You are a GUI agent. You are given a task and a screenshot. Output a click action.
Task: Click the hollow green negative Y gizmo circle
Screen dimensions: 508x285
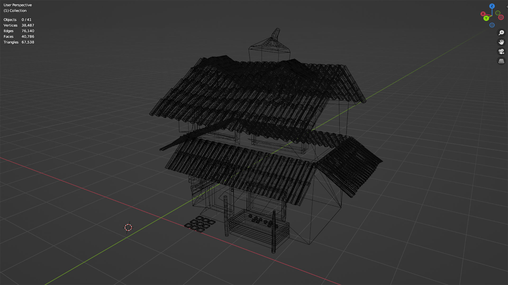pyautogui.click(x=498, y=13)
